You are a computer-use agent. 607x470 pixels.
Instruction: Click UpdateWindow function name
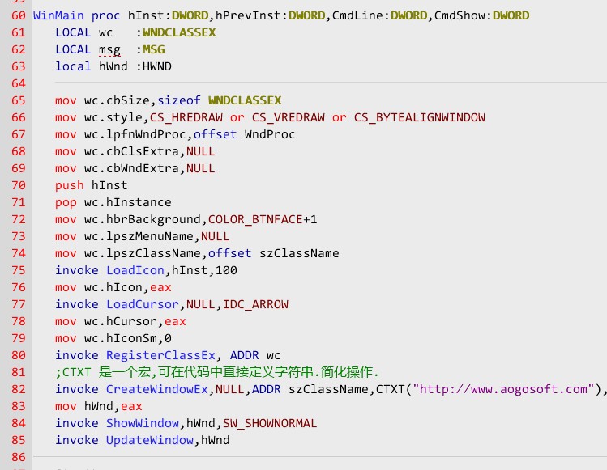[150, 441]
